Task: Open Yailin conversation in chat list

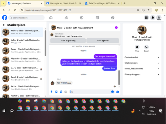Action: 22,41
